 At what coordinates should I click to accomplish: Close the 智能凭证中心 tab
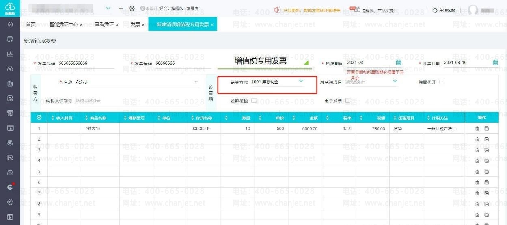(81, 25)
